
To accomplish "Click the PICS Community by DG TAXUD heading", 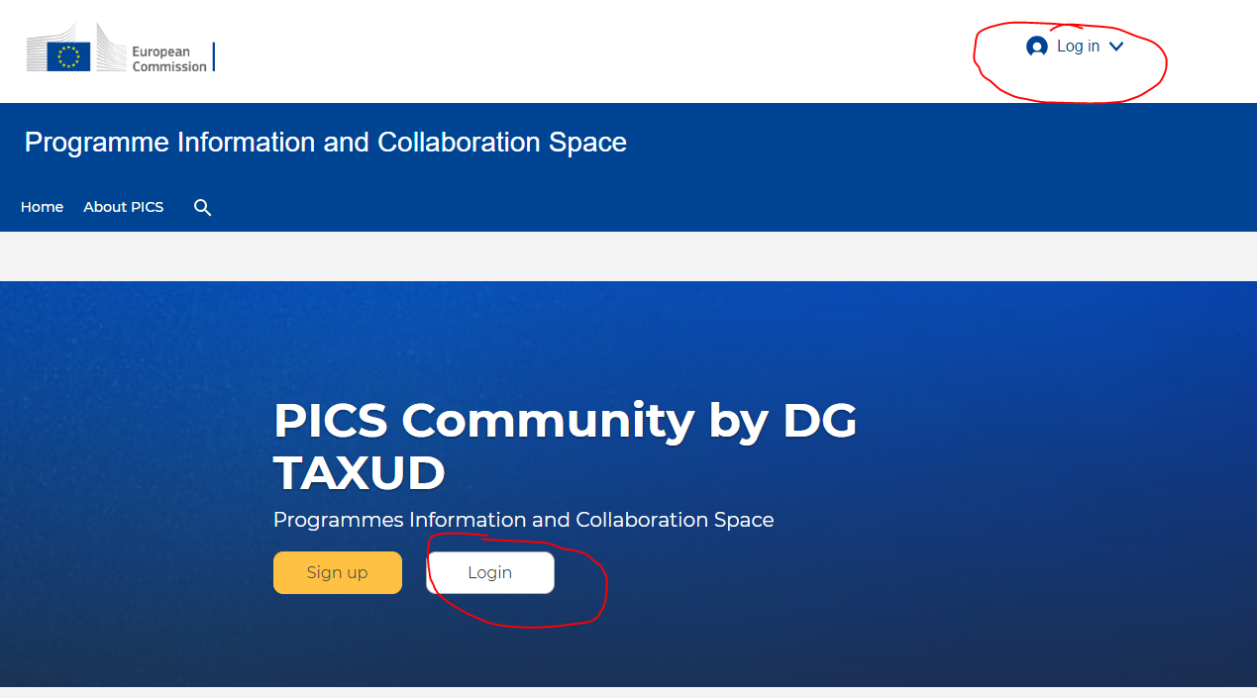I will click(x=566, y=447).
